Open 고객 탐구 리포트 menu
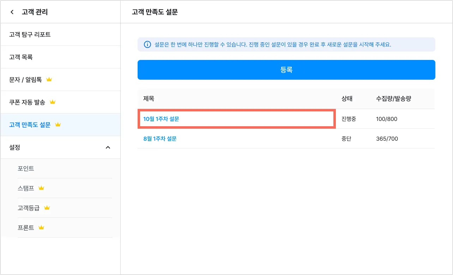 tap(30, 35)
